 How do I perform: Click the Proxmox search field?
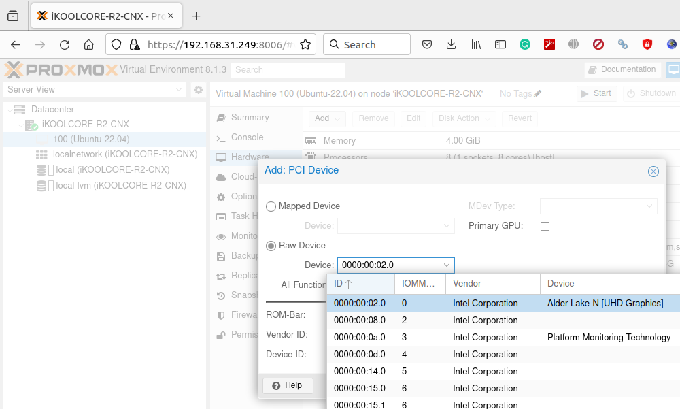288,70
